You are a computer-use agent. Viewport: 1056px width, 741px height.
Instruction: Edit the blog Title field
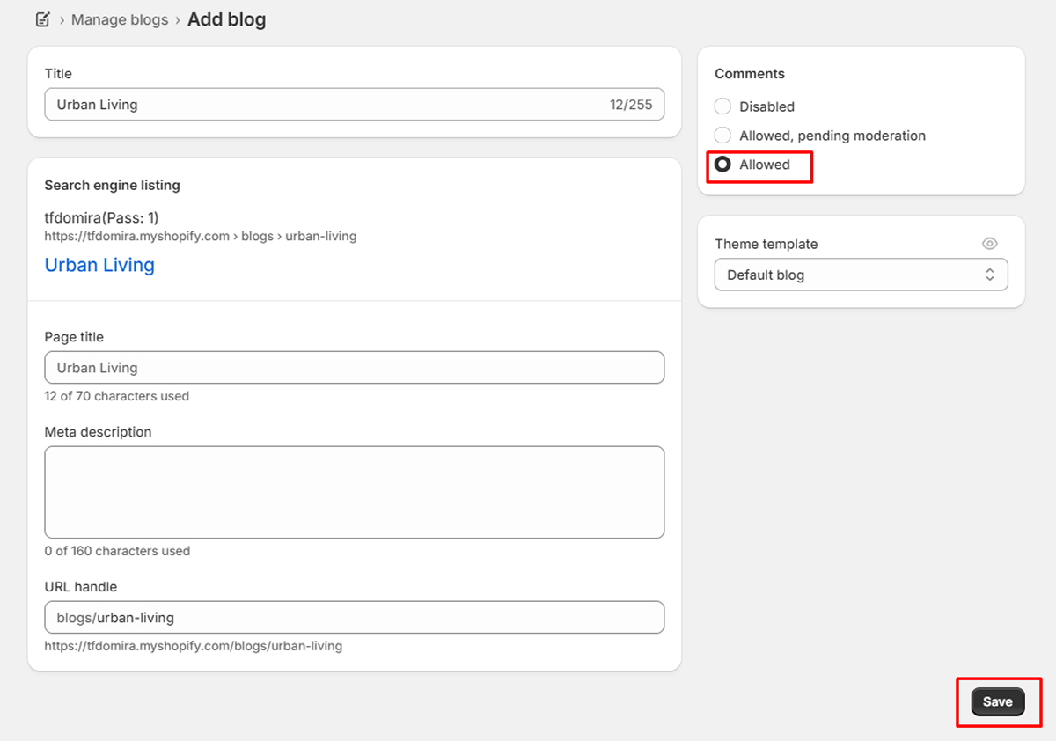pos(355,104)
